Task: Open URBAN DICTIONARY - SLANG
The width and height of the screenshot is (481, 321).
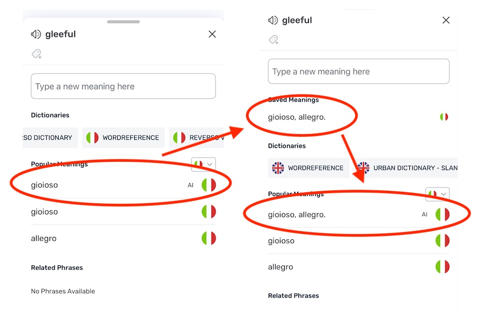Action: pyautogui.click(x=406, y=168)
